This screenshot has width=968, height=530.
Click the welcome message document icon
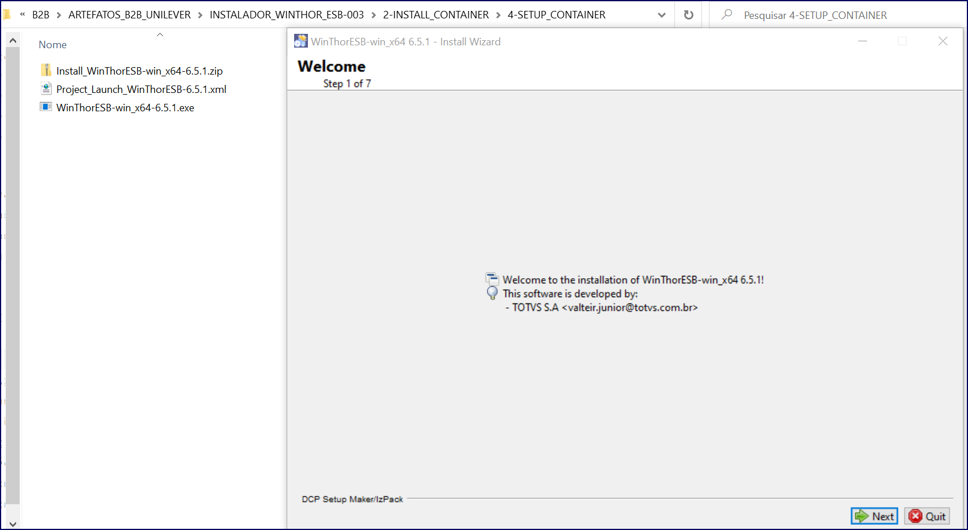pos(492,279)
